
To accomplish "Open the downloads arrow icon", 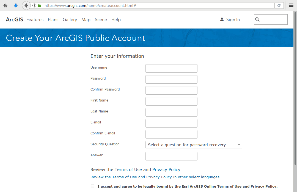I will (16, 5).
